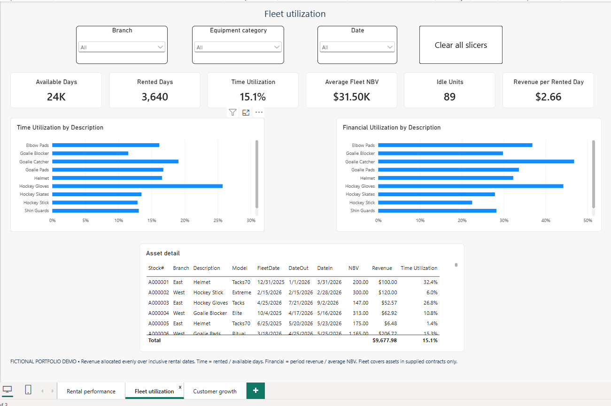Click Goalie Catcher bar in Financial Utilization chart

pos(476,161)
